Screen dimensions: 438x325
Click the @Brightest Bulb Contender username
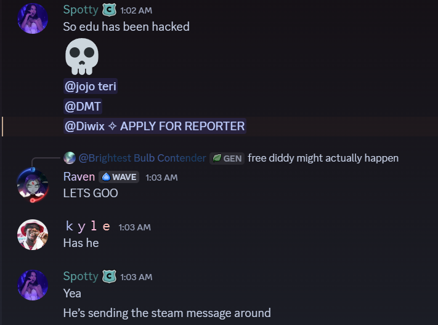pyautogui.click(x=142, y=158)
